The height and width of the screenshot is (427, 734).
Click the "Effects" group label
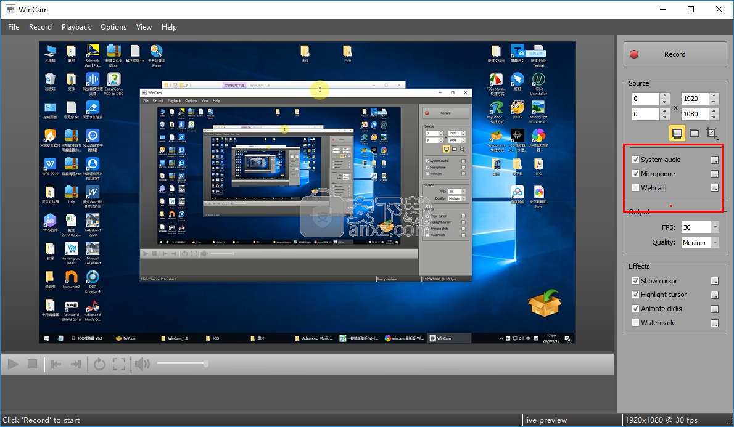point(639,266)
